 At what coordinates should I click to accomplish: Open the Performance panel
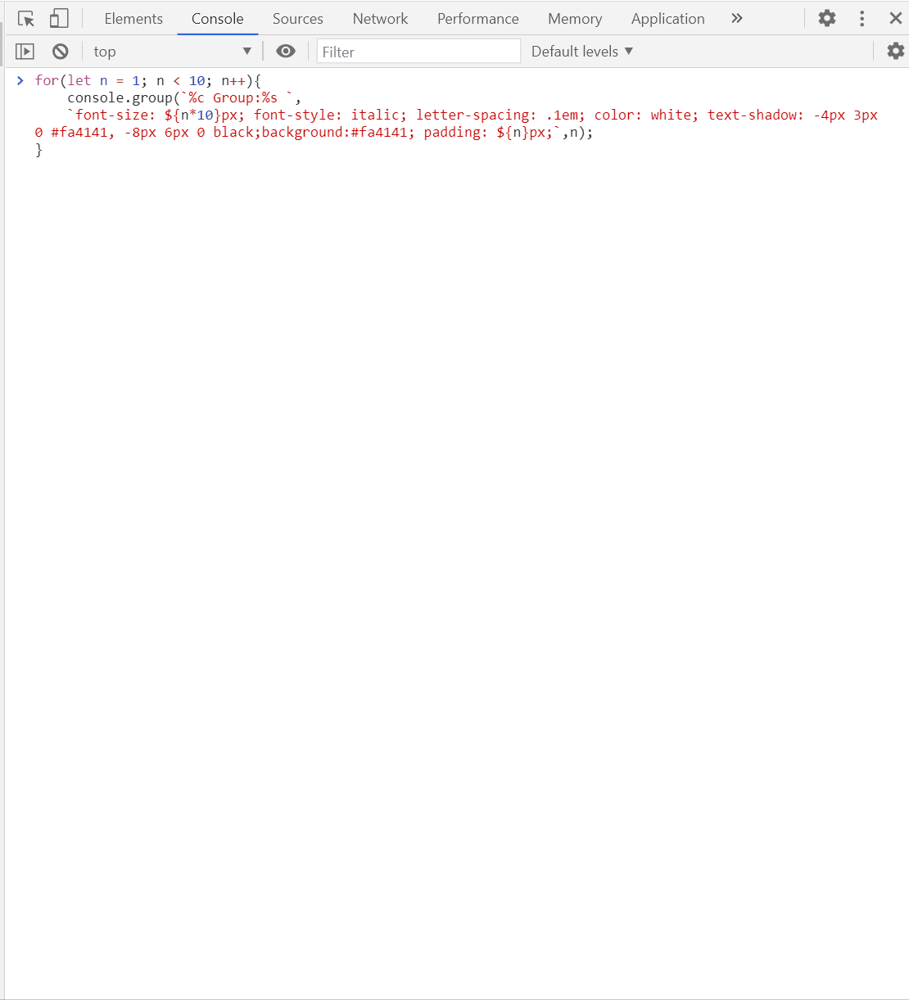[477, 18]
